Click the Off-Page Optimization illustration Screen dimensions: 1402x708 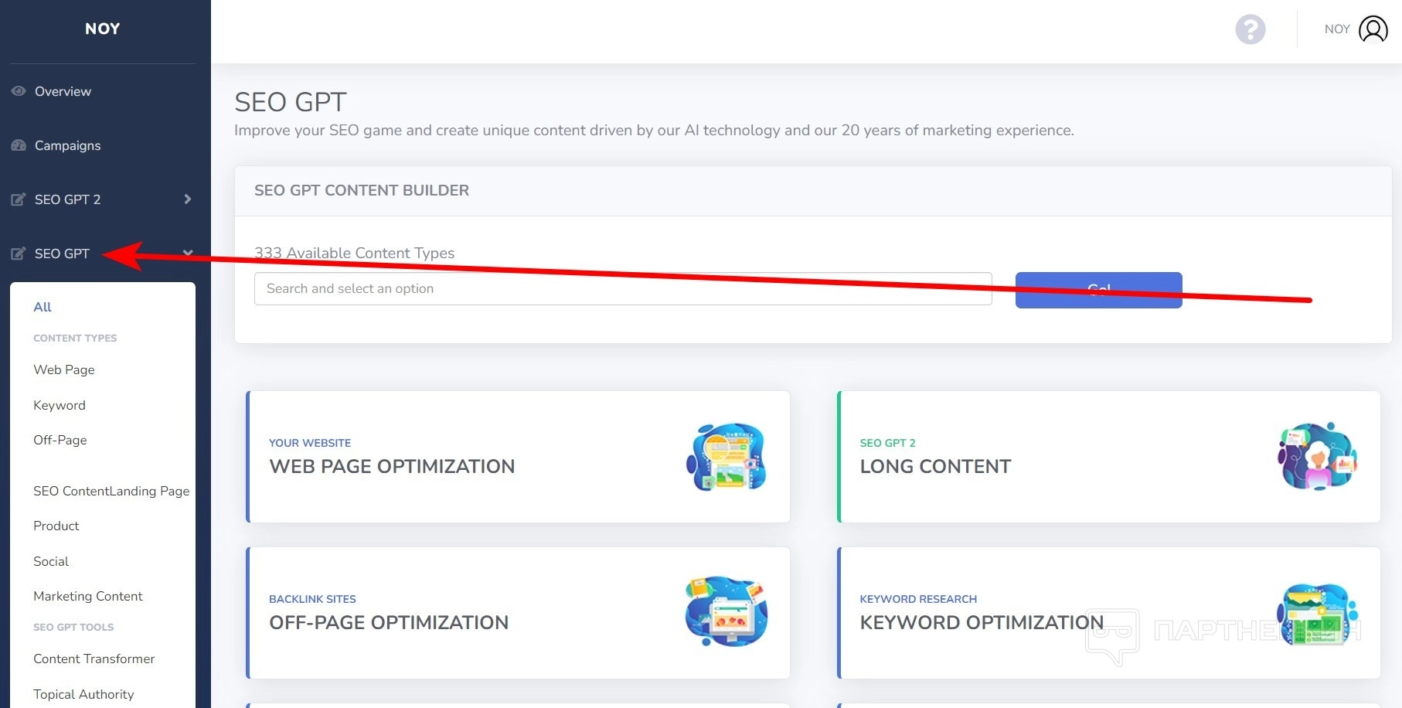tap(727, 611)
